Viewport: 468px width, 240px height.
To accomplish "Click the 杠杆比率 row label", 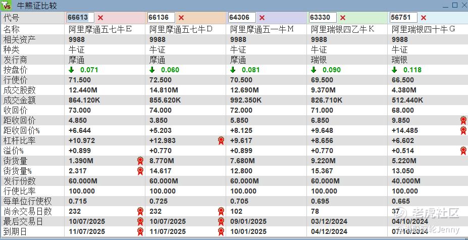I will click(19, 141).
